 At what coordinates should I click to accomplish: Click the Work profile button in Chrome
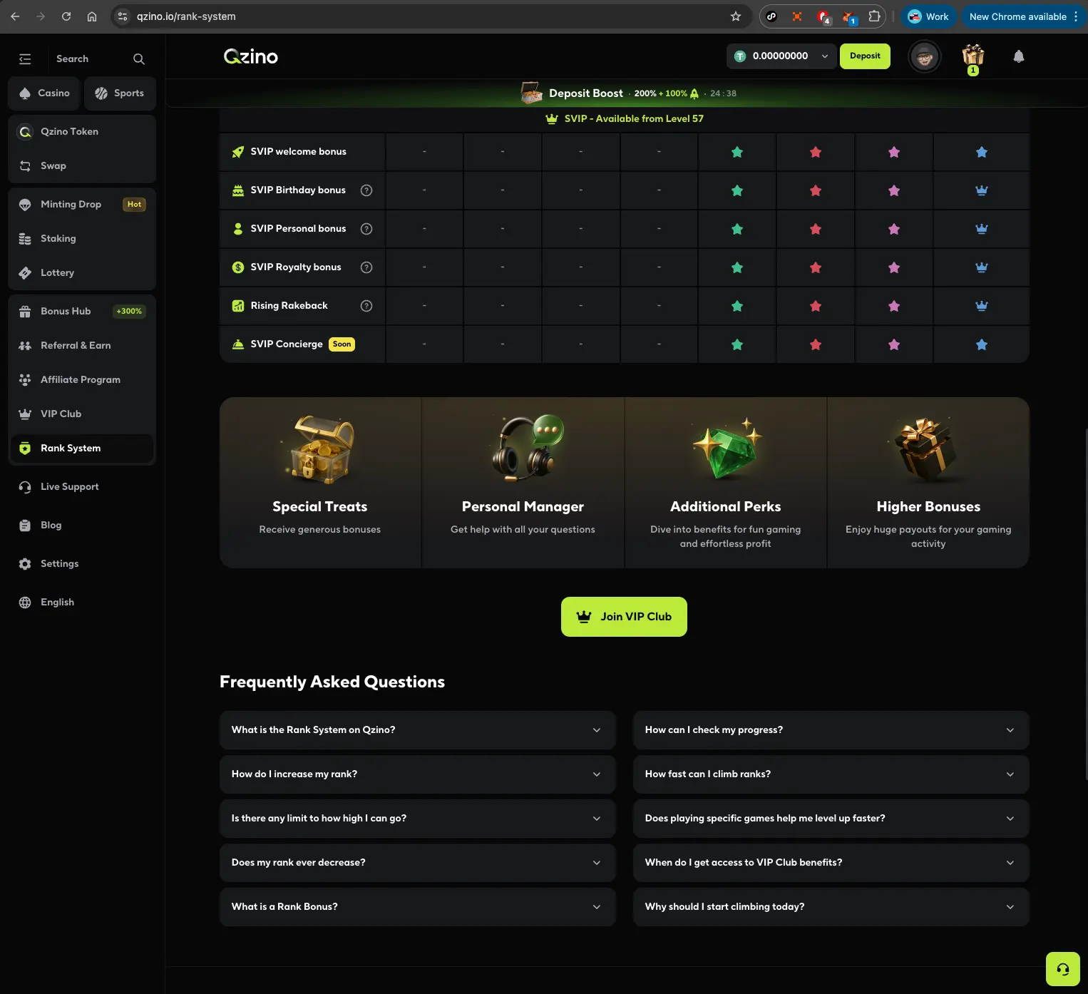(x=928, y=16)
